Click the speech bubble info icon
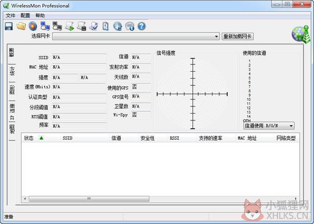 (x=130, y=26)
